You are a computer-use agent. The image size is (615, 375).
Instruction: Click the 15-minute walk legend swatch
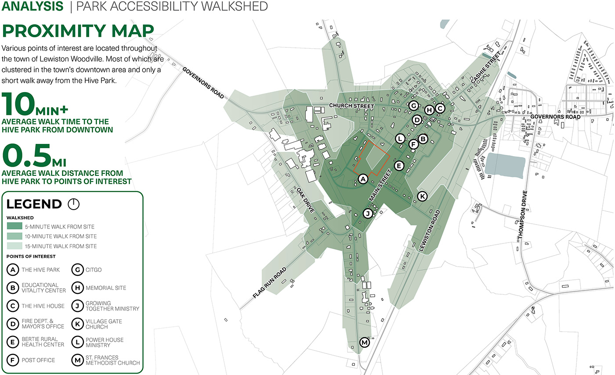click(x=14, y=246)
